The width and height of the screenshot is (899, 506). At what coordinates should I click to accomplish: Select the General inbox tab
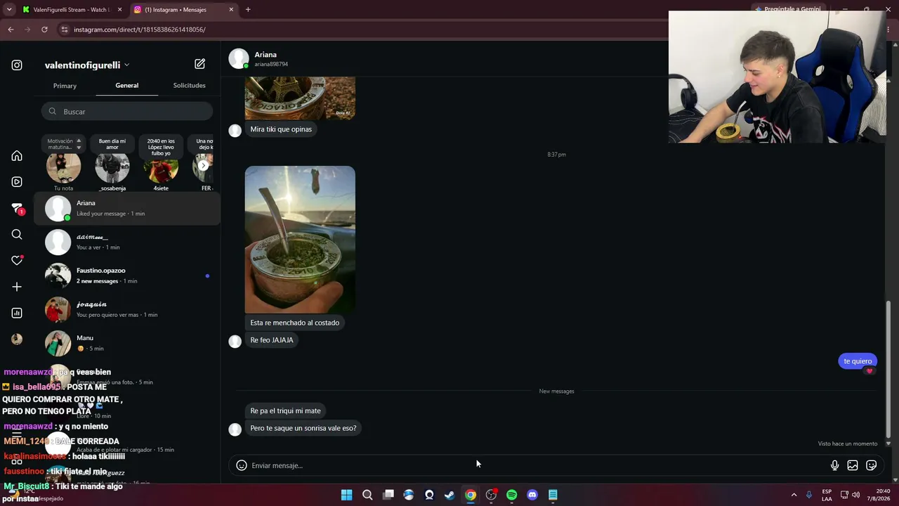coord(127,86)
